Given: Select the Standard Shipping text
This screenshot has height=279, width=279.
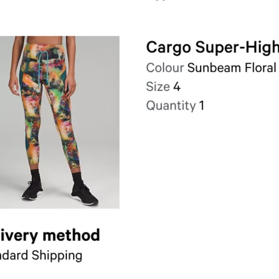Looking at the screenshot, I should pyautogui.click(x=41, y=255).
